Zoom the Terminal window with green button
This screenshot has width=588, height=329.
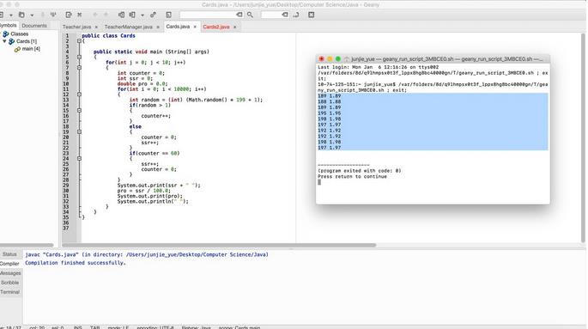coord(338,59)
